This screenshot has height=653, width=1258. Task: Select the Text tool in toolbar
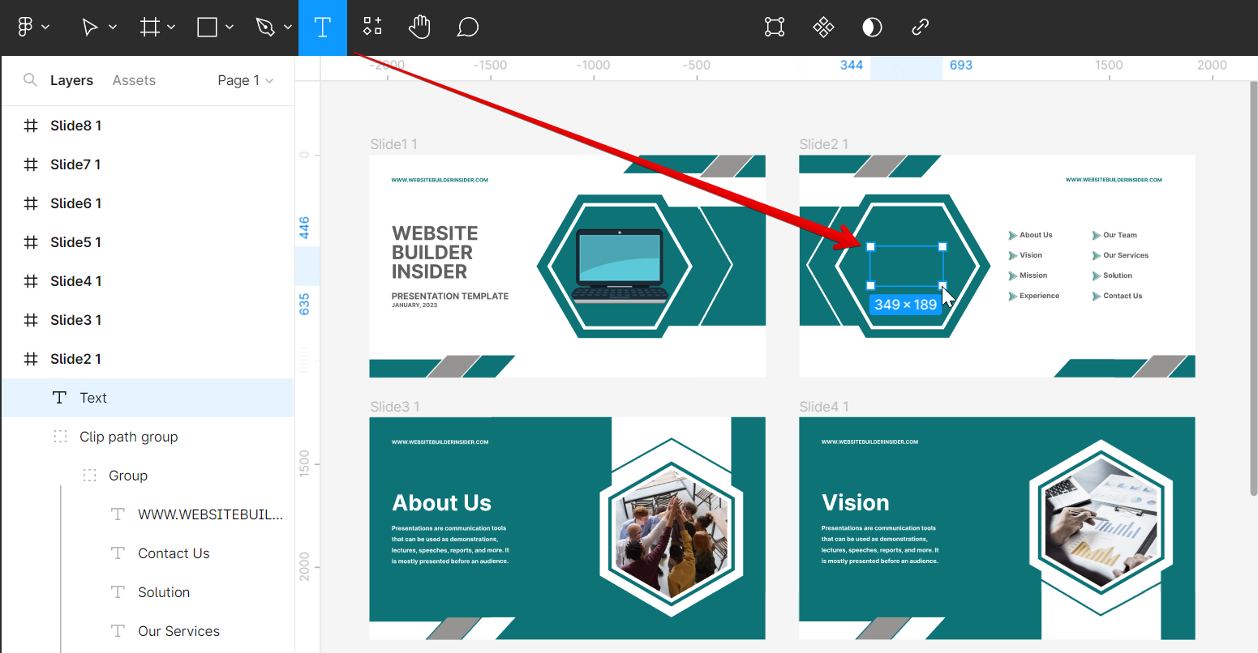pos(322,28)
